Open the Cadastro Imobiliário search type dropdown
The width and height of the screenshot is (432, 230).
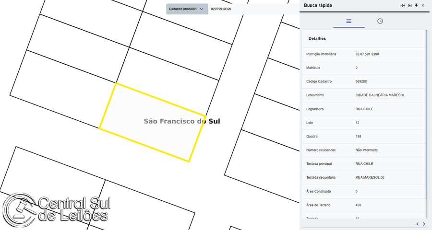coord(187,9)
